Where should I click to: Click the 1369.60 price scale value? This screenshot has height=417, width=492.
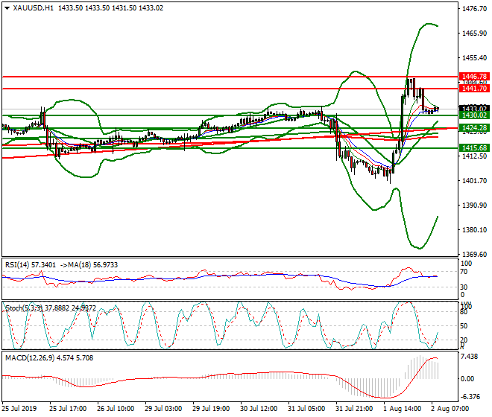pyautogui.click(x=474, y=254)
